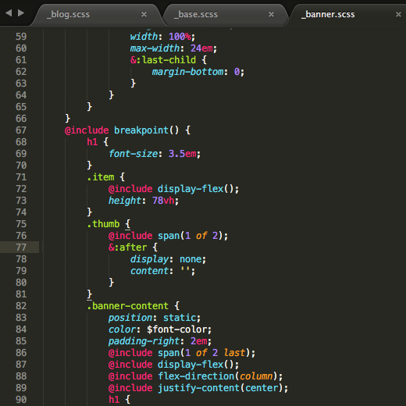Click 'padding-right: 2em;' declaration
The image size is (406, 406).
(160, 341)
